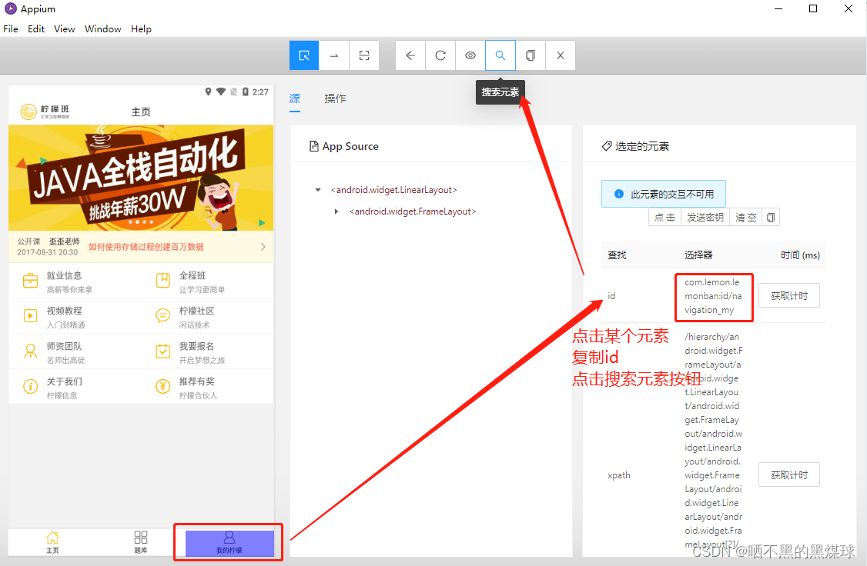The height and width of the screenshot is (566, 867).
Task: Click the Back arrow toolbar button
Action: 410,55
